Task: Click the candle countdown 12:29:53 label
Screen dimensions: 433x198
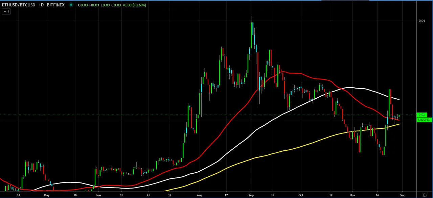Action: pos(424,120)
